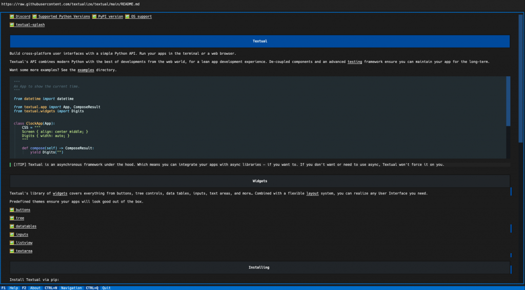Click the image icon beside textarea link
This screenshot has width=525, height=290.
(12, 251)
